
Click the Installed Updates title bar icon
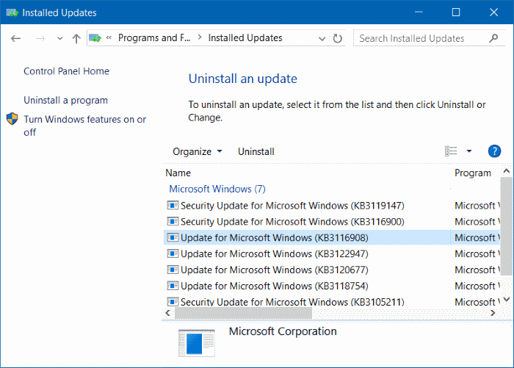[12, 12]
